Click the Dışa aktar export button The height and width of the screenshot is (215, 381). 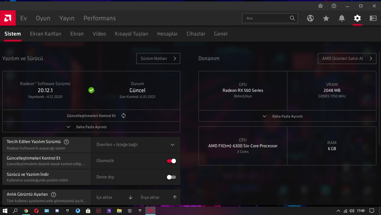click(159, 197)
